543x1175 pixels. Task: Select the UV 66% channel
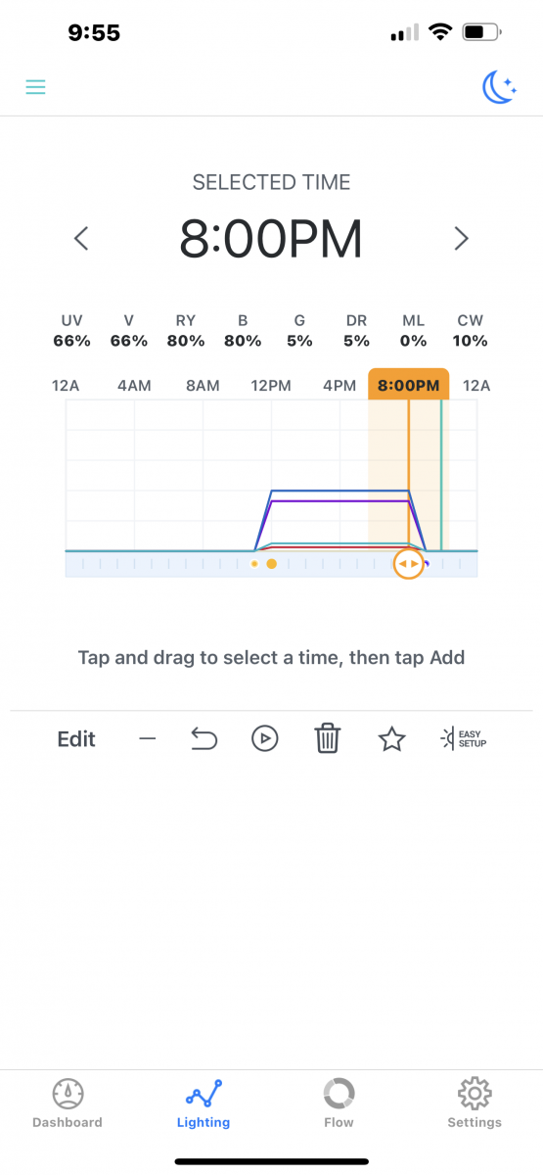[x=72, y=331]
